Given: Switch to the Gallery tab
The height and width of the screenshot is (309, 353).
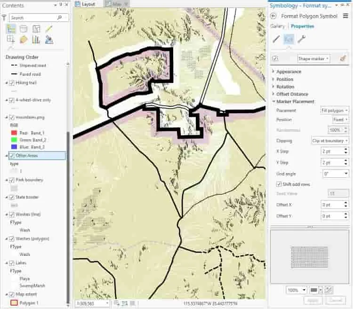Looking at the screenshot, I should coord(278,26).
